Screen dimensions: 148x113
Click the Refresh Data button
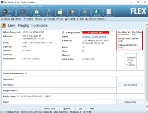pos(49,109)
